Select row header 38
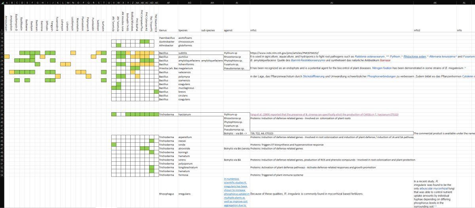Screen dimensions: 475x208 tap(2, 114)
